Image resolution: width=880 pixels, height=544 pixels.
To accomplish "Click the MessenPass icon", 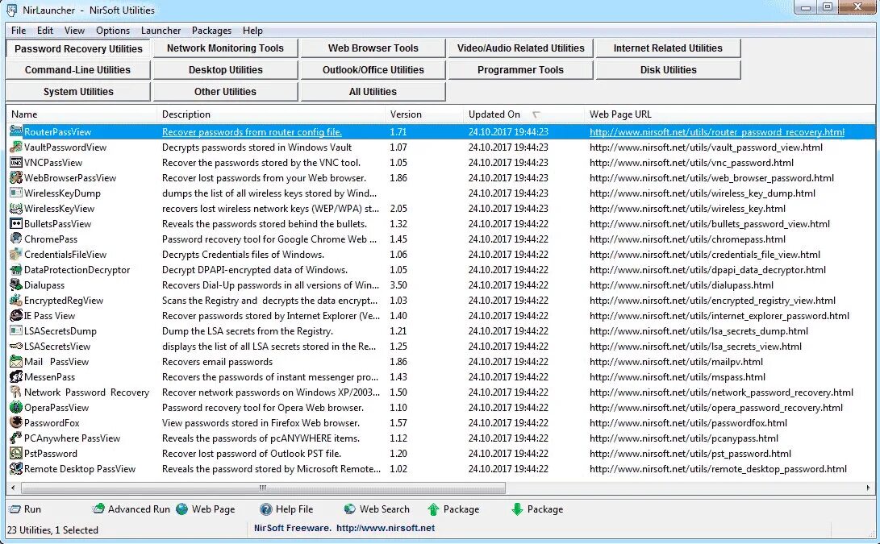I will [x=15, y=377].
